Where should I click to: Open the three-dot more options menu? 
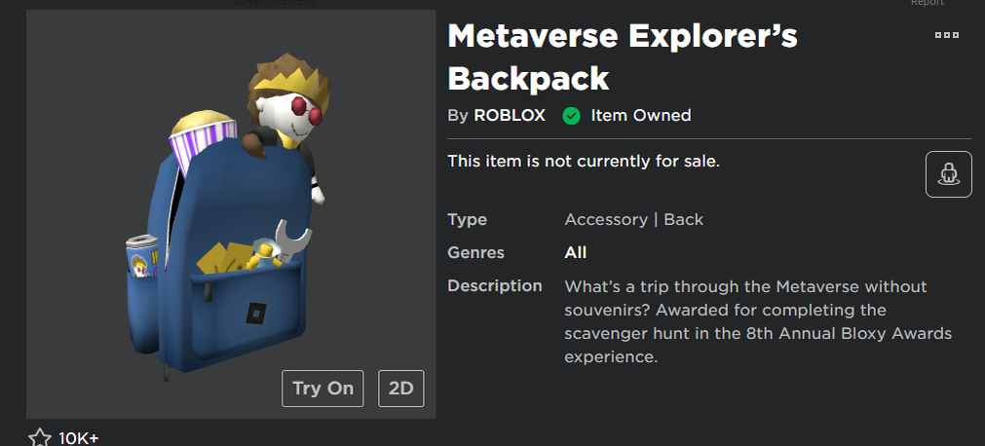(x=946, y=36)
